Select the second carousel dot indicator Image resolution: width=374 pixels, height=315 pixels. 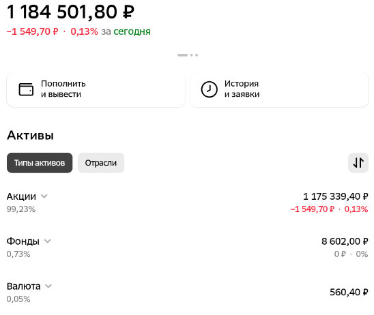[192, 55]
